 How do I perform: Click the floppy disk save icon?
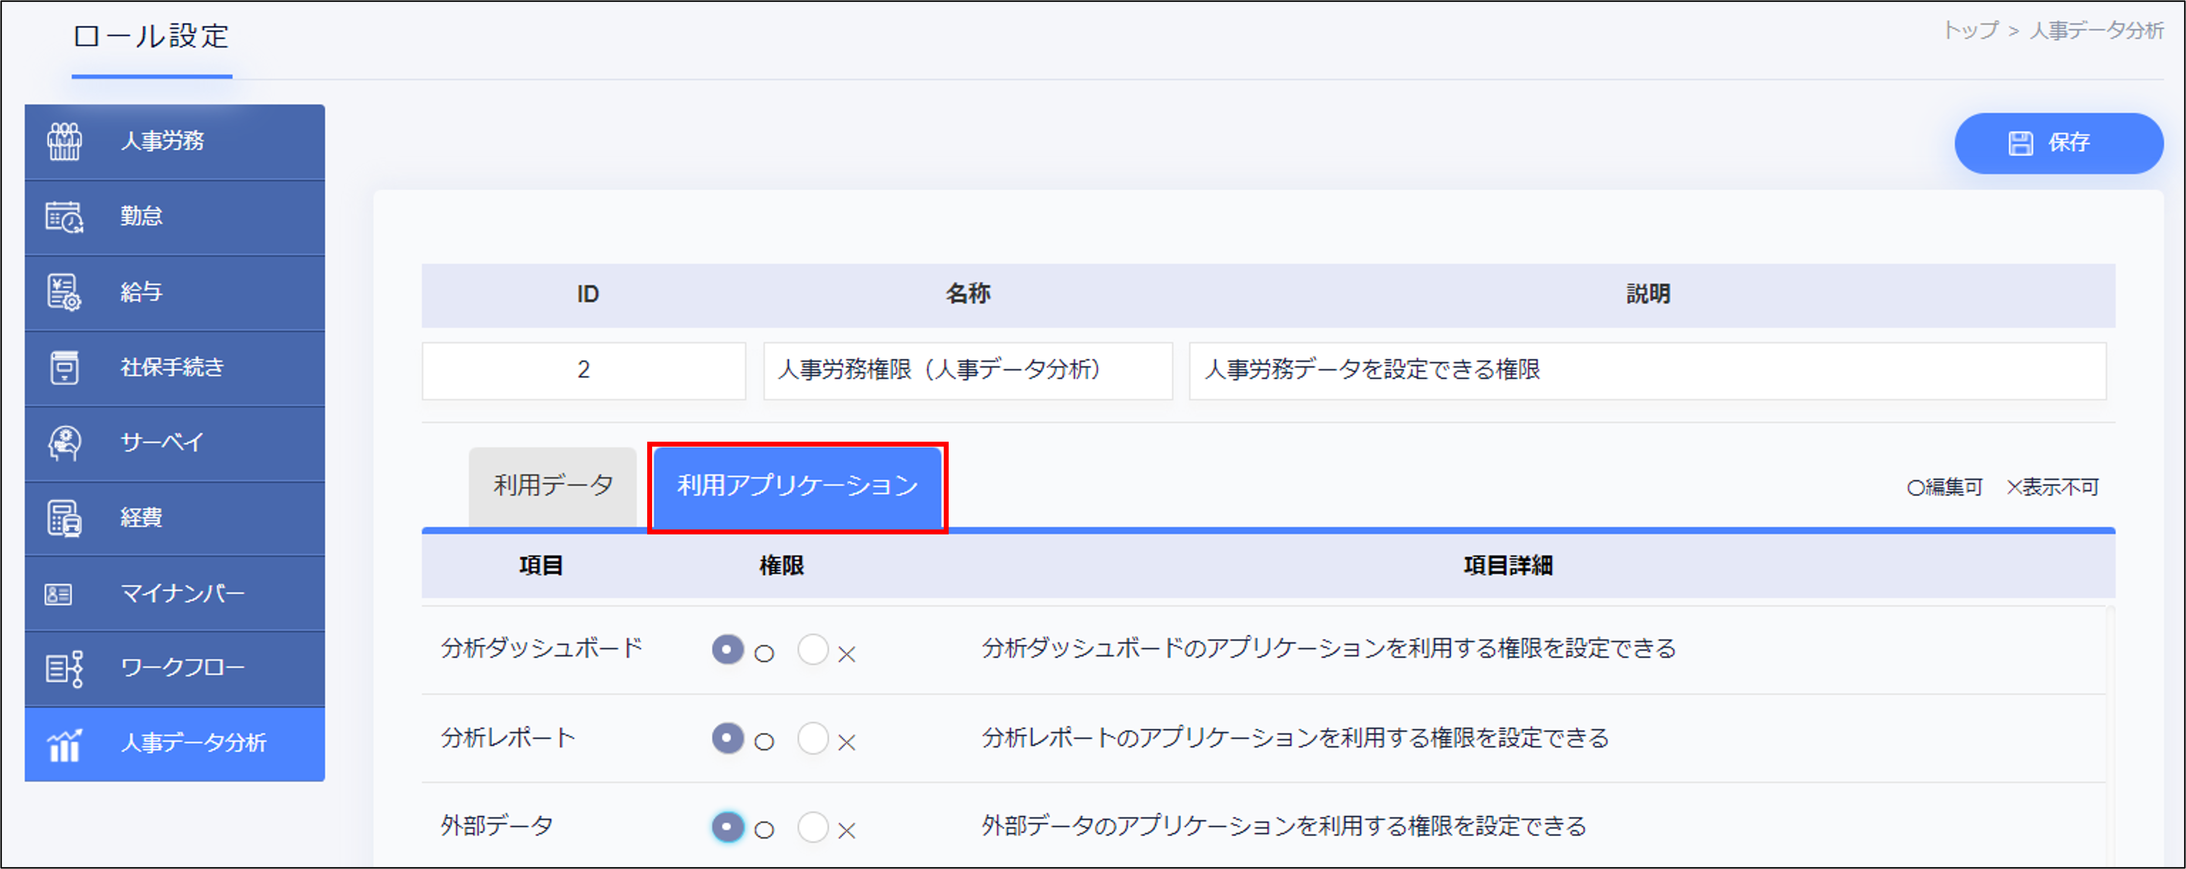click(2020, 143)
